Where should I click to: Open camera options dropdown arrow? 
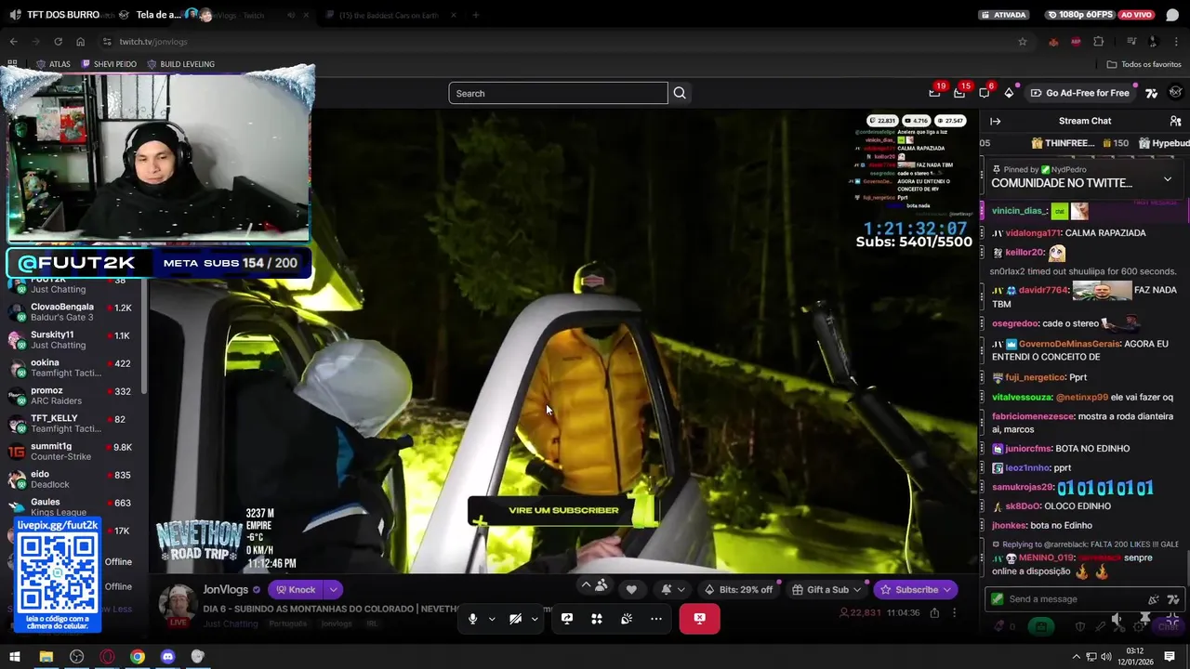(x=535, y=619)
